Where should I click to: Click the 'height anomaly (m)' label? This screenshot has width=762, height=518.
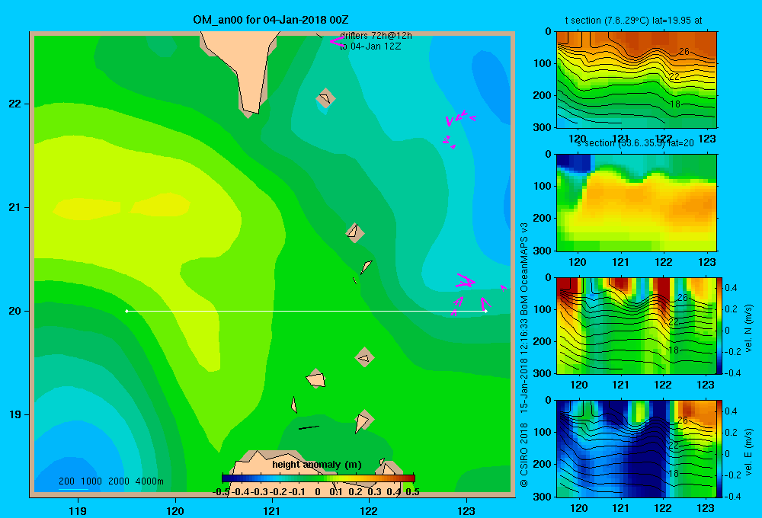317,465
